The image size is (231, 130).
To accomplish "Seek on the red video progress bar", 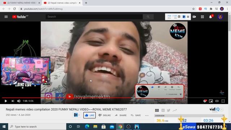I will [114, 98].
